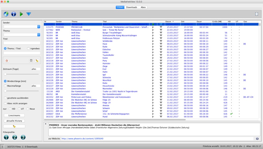
Task: Close the film description panel
Action: coord(45,124)
